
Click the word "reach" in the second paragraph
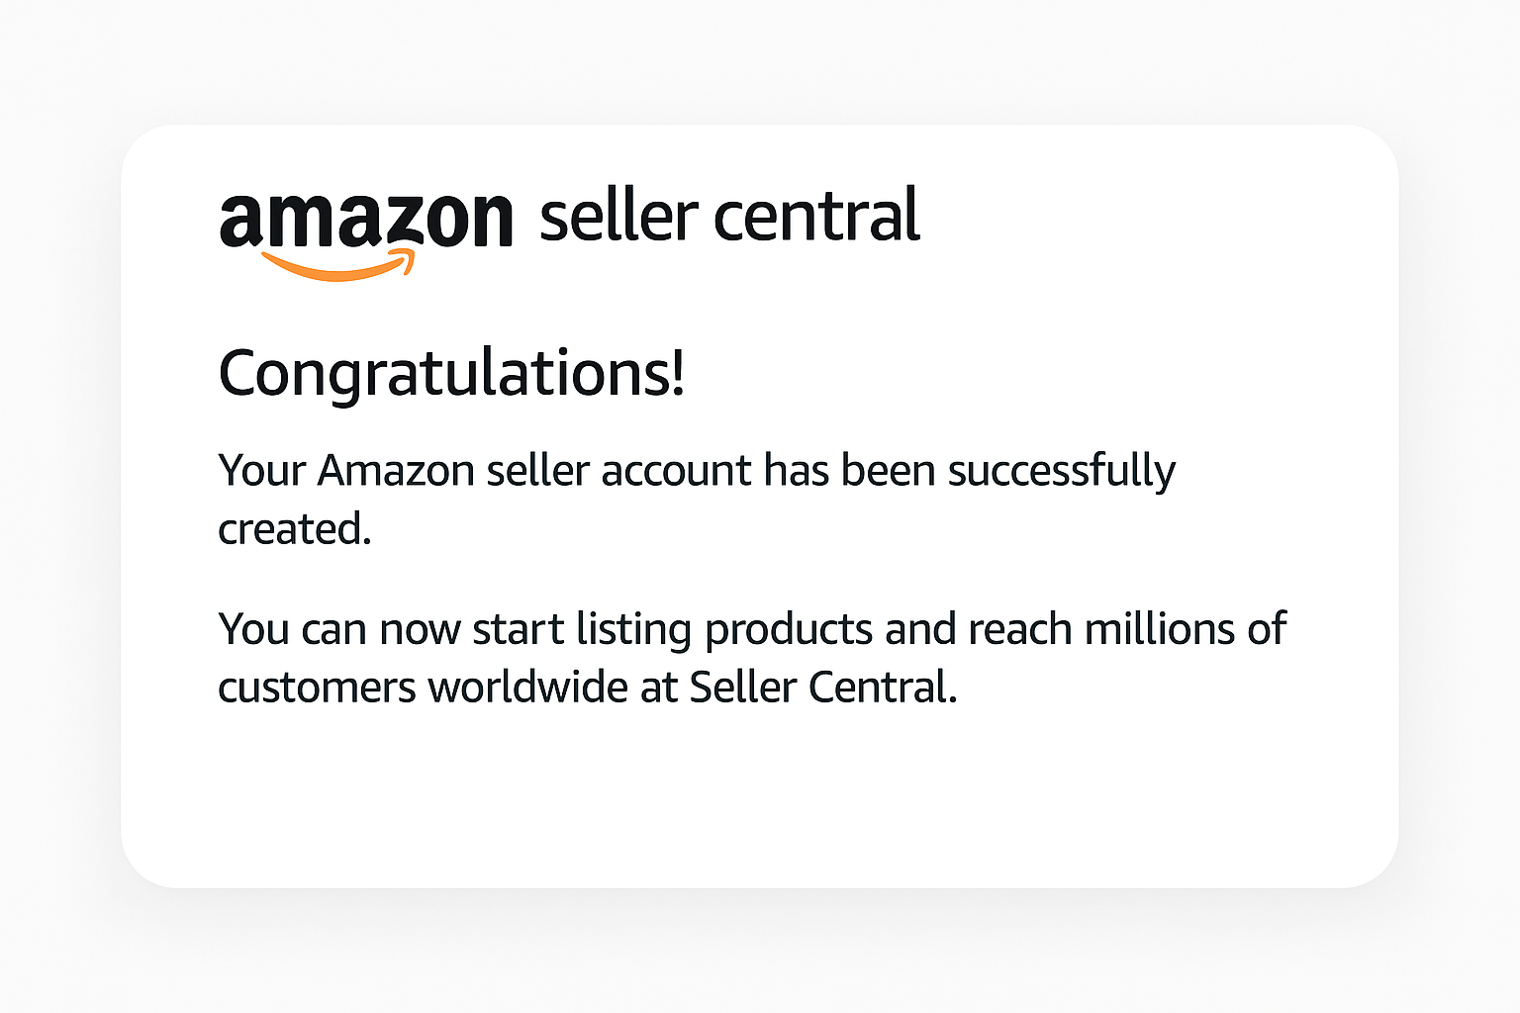[x=1019, y=630]
